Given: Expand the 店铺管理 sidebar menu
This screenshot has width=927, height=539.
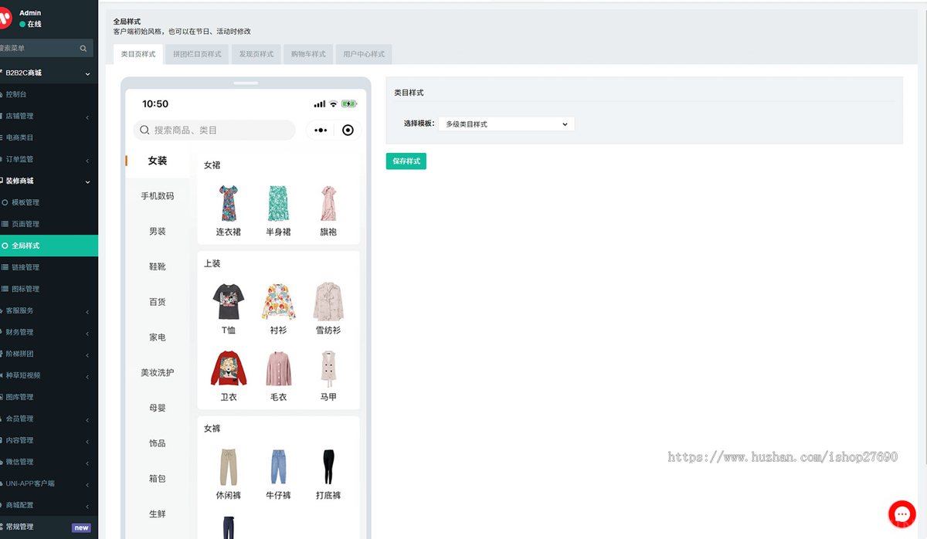Looking at the screenshot, I should pos(49,116).
